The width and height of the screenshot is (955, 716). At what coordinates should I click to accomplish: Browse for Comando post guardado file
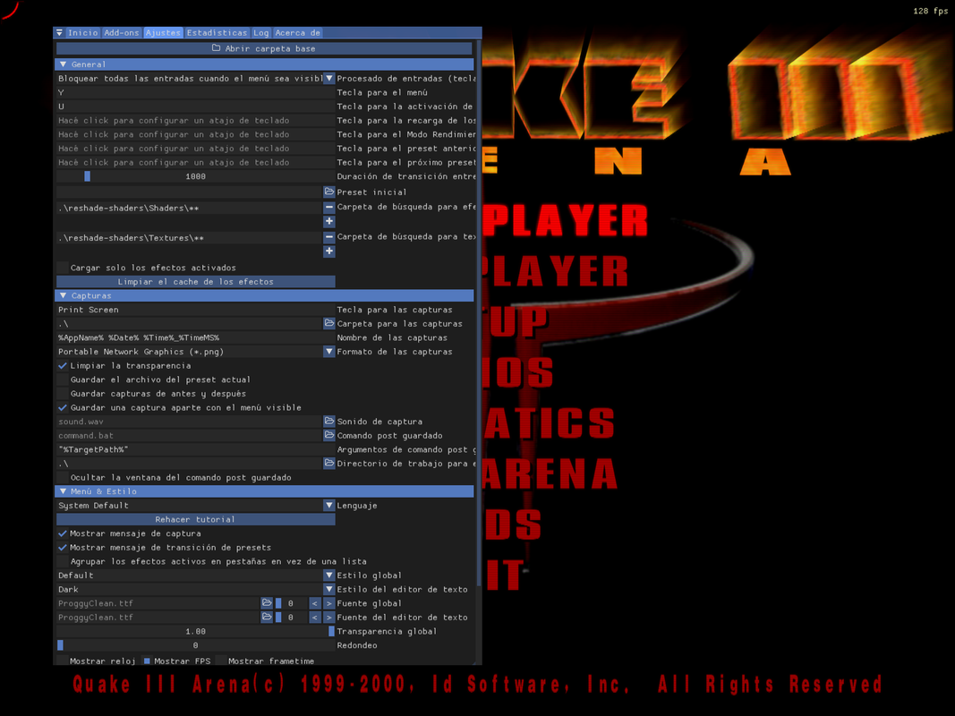click(x=328, y=435)
